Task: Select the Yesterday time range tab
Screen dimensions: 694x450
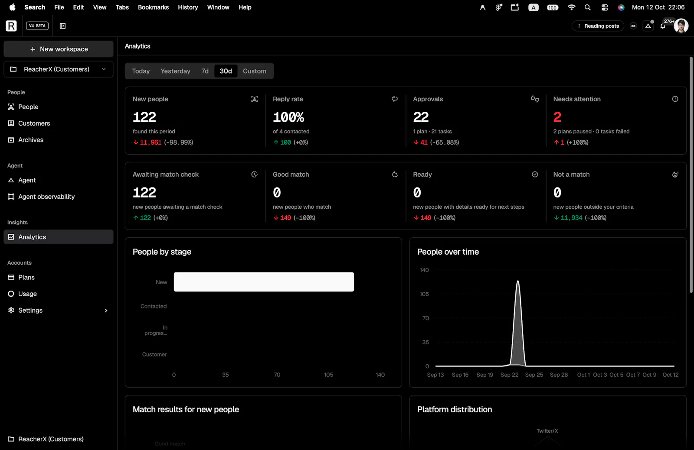Action: [175, 71]
